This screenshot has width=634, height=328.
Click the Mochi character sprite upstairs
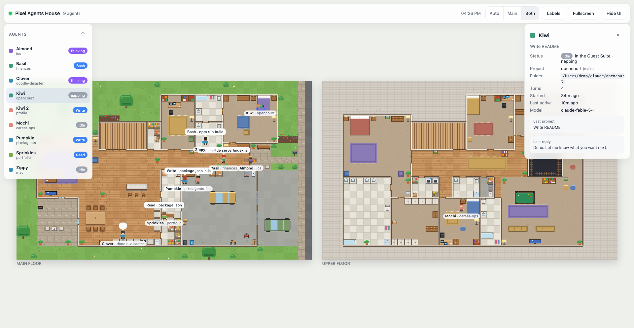click(462, 207)
